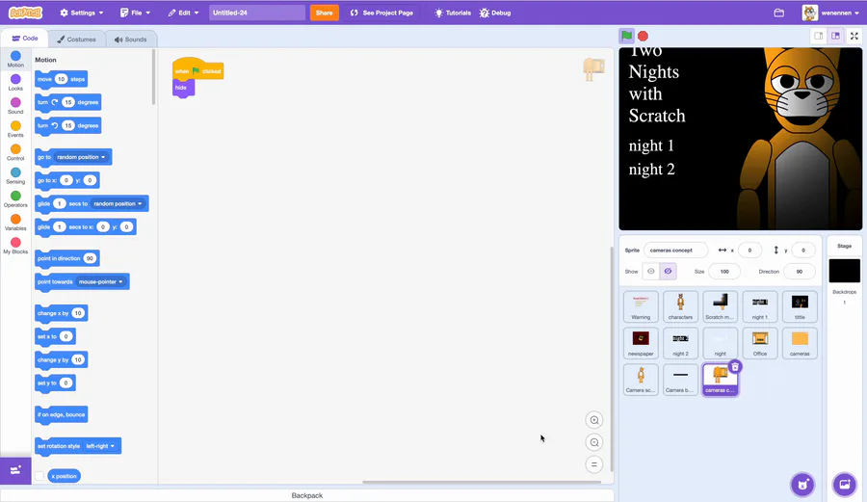Switch to large stage layout
The height and width of the screenshot is (502, 867).
point(835,36)
